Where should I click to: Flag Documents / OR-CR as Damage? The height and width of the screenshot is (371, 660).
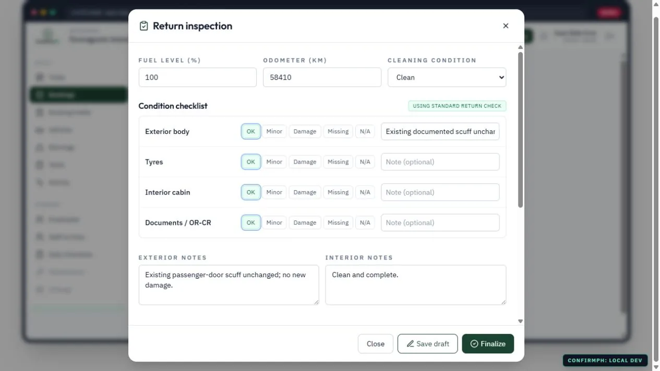[x=305, y=222]
